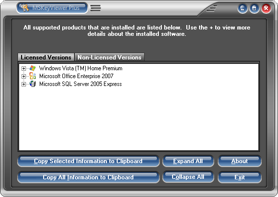Expand the Windows Vista Home Premium node

point(24,68)
